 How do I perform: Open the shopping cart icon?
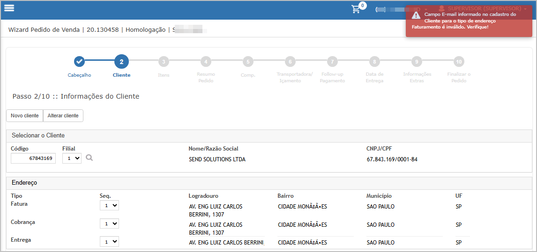click(357, 9)
